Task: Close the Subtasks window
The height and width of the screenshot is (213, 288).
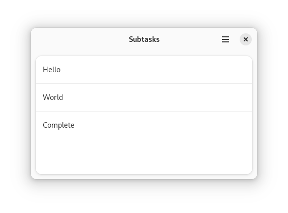Action: 246,39
